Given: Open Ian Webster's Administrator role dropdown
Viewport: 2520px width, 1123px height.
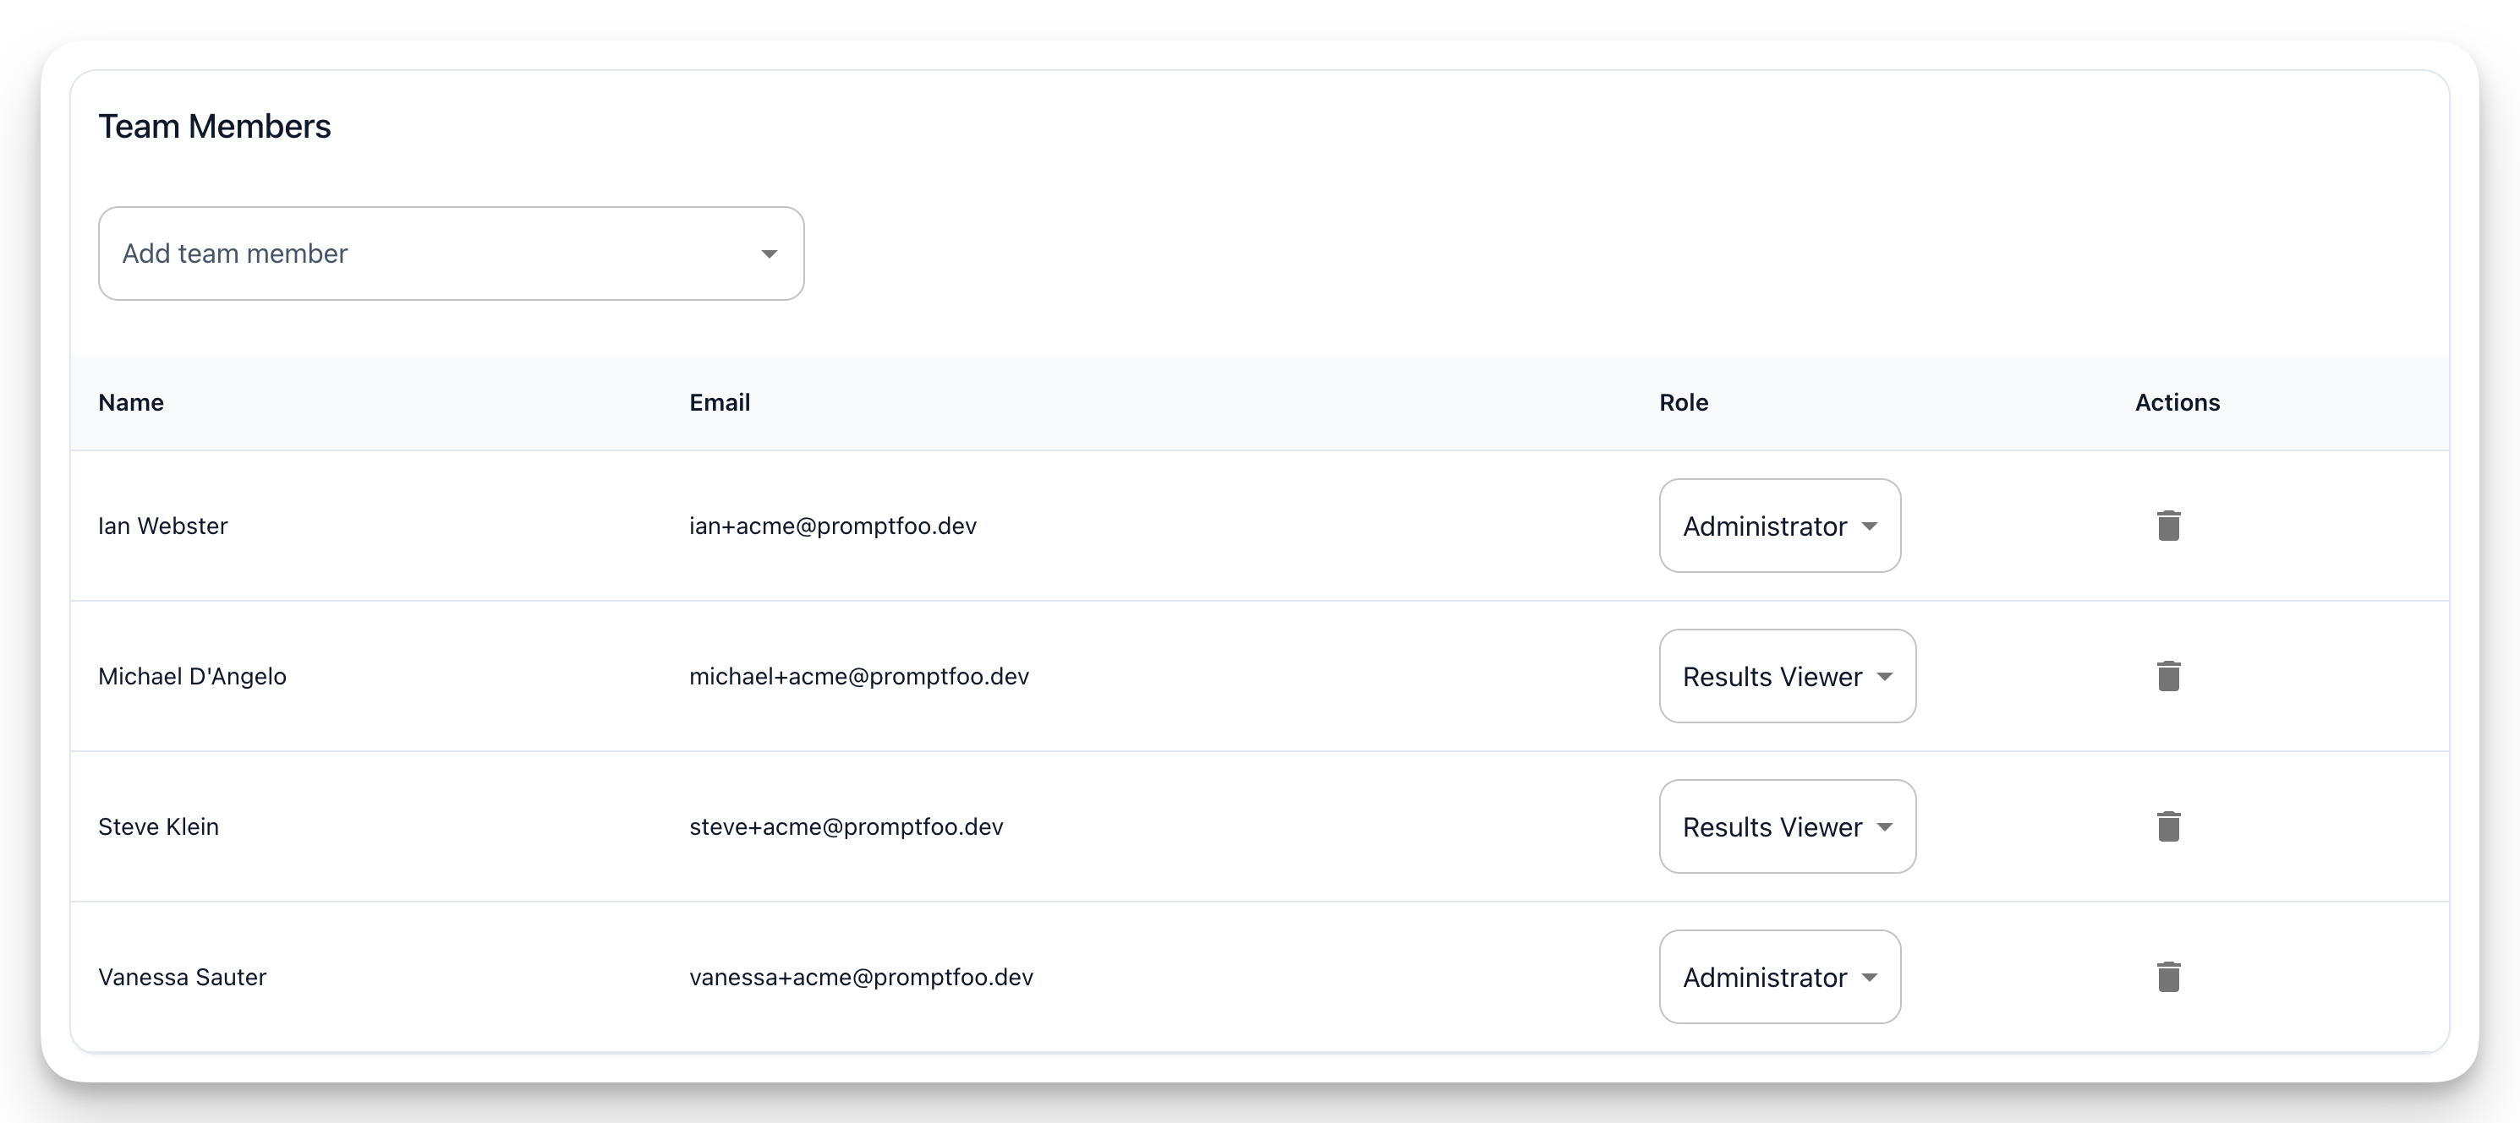Looking at the screenshot, I should [x=1778, y=526].
